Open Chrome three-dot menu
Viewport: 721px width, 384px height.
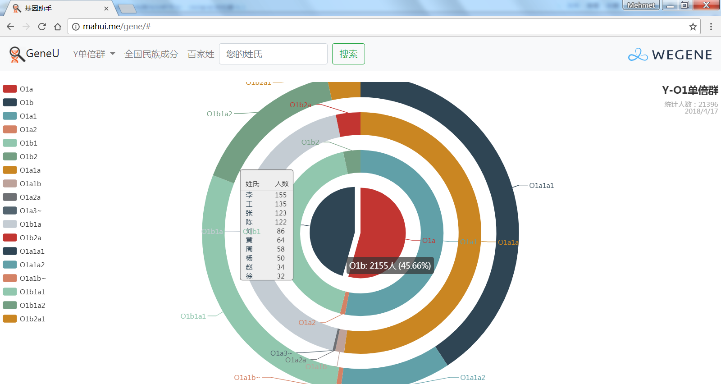[x=711, y=27]
